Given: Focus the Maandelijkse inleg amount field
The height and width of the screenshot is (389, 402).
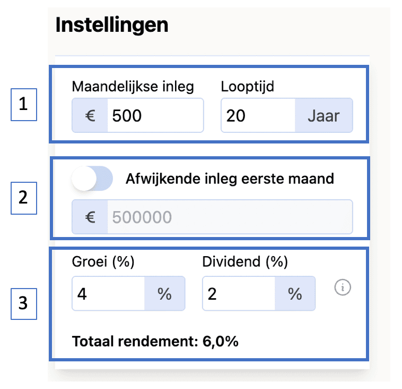Looking at the screenshot, I should click(155, 115).
